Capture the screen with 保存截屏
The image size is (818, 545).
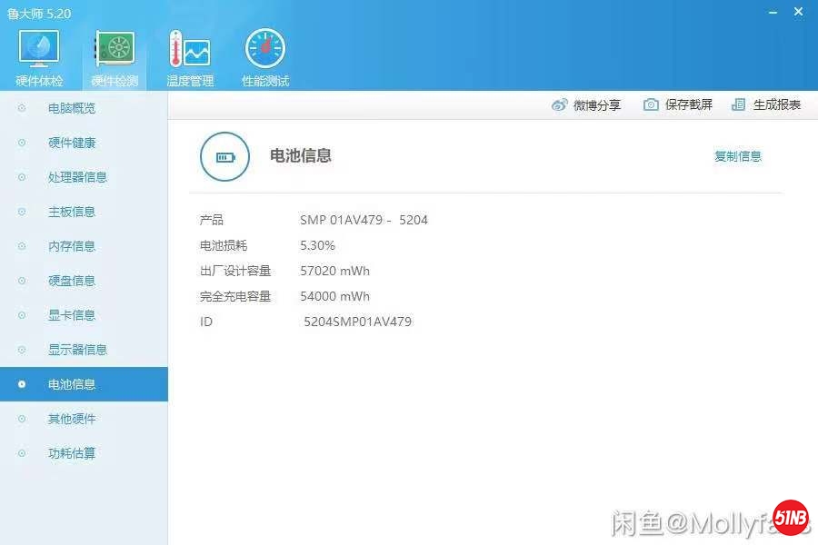point(674,104)
